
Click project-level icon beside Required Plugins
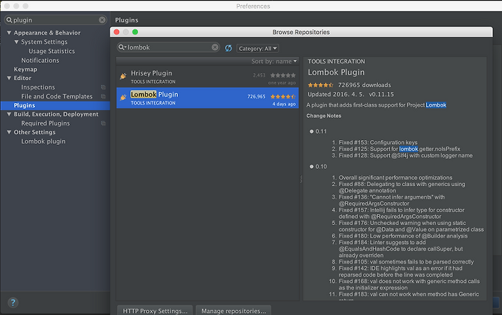pyautogui.click(x=103, y=123)
